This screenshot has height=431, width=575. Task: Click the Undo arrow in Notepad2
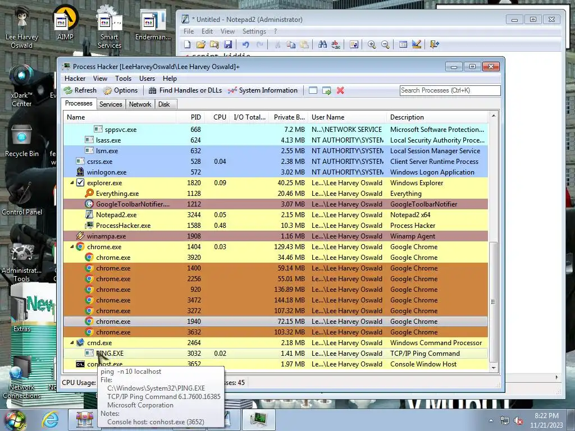(x=246, y=45)
